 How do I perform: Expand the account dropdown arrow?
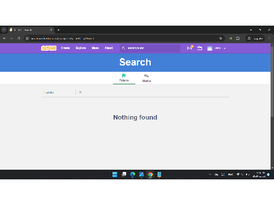coord(224,48)
